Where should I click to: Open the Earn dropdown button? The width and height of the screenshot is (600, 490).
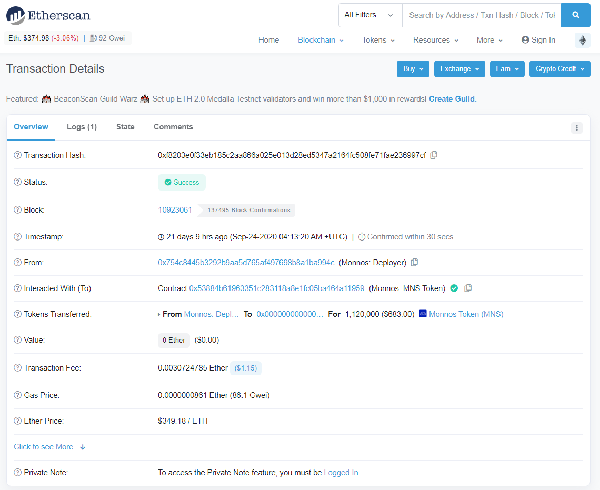pyautogui.click(x=507, y=69)
